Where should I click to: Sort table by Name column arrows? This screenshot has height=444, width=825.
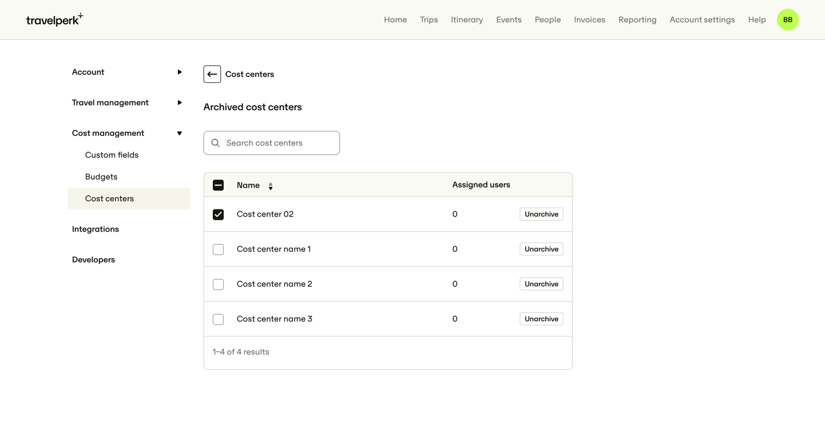271,186
